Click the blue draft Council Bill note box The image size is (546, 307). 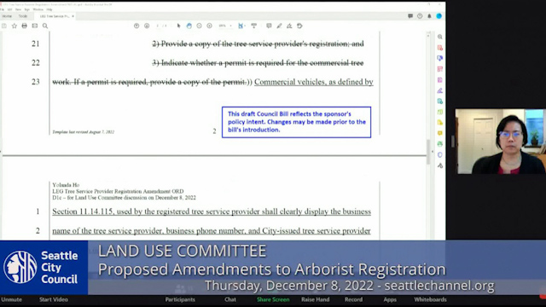coord(296,122)
